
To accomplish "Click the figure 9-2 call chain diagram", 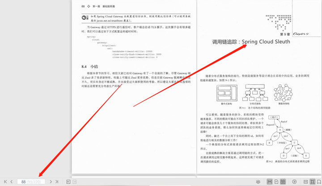I will tap(288, 137).
